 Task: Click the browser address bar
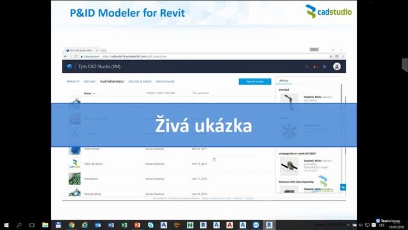[203, 56]
